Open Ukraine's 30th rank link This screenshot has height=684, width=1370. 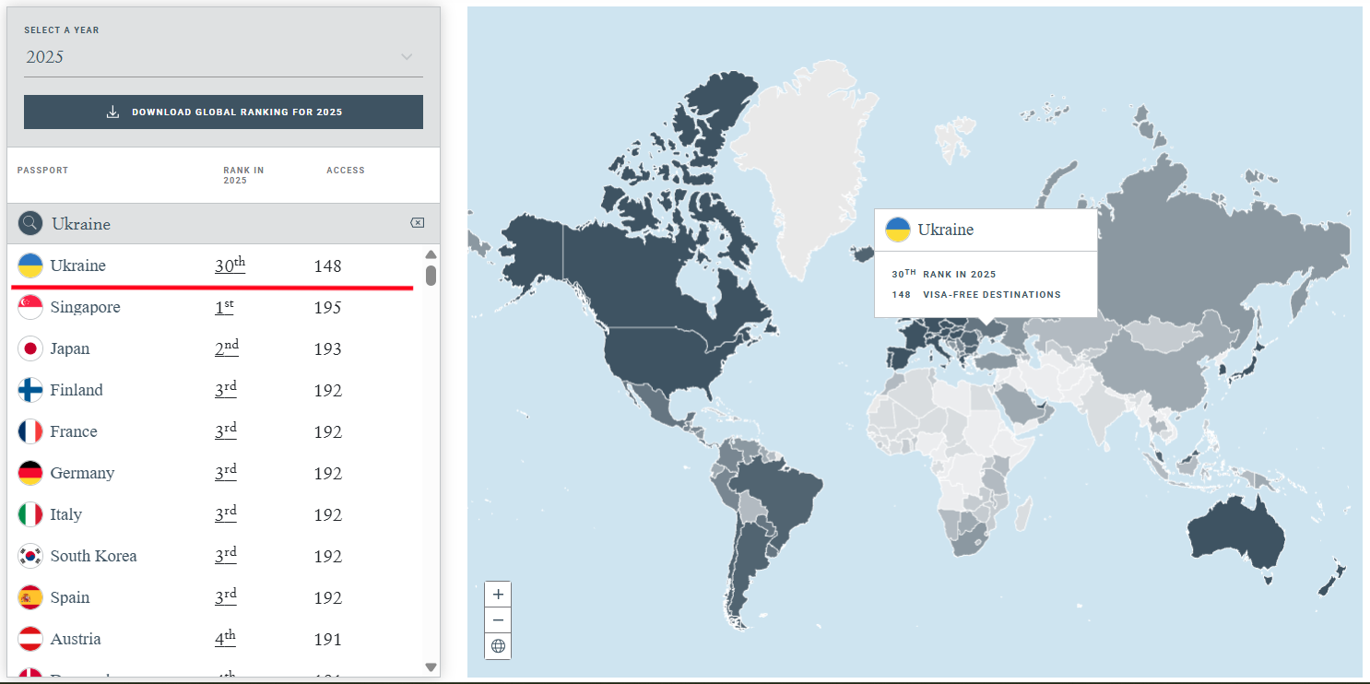click(230, 265)
